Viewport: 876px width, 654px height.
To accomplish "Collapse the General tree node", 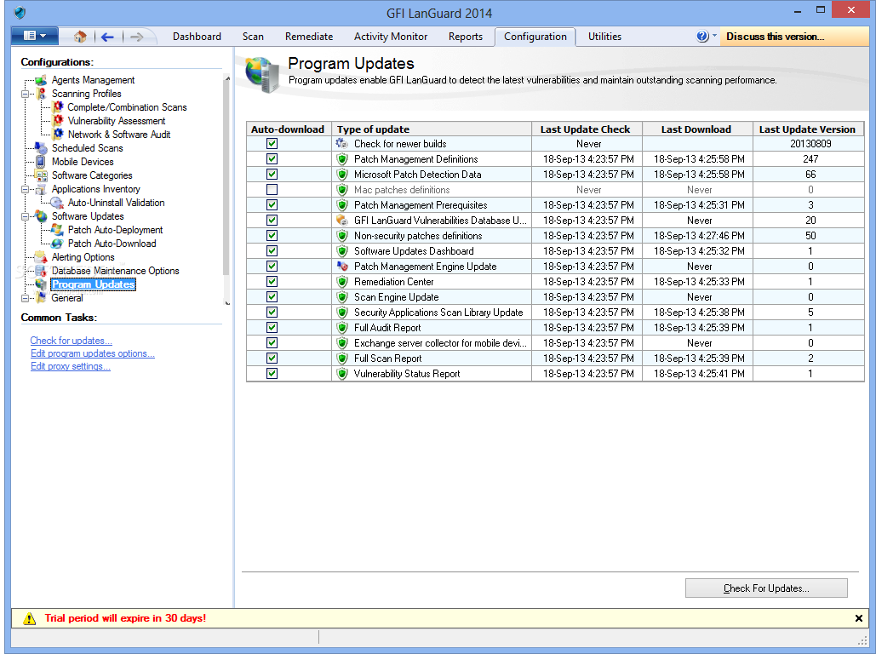I will [x=25, y=299].
